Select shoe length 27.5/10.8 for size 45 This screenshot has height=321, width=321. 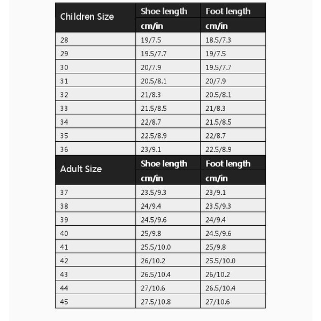pyautogui.click(x=168, y=301)
